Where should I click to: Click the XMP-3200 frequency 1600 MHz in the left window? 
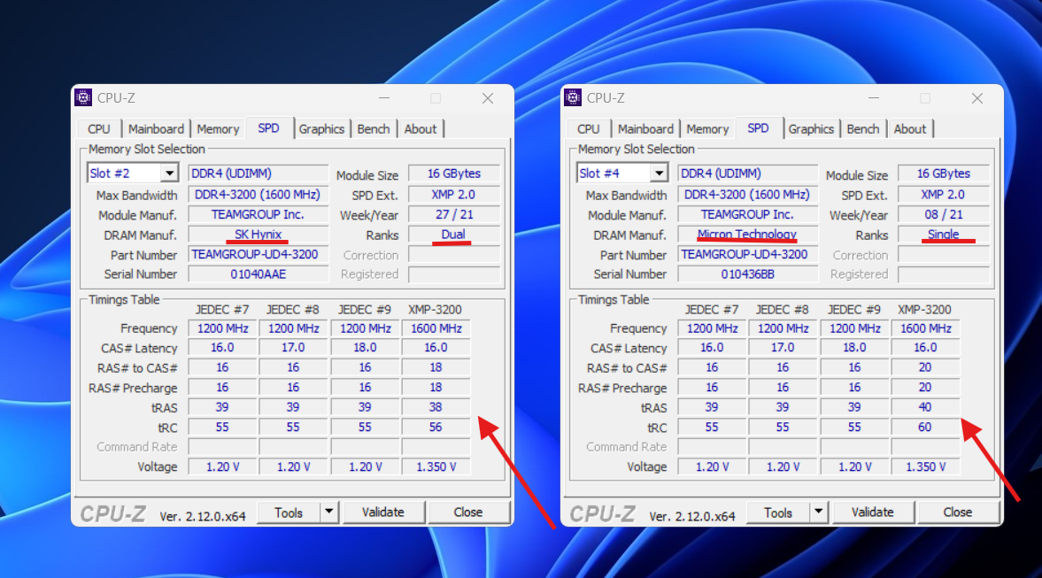click(x=436, y=328)
